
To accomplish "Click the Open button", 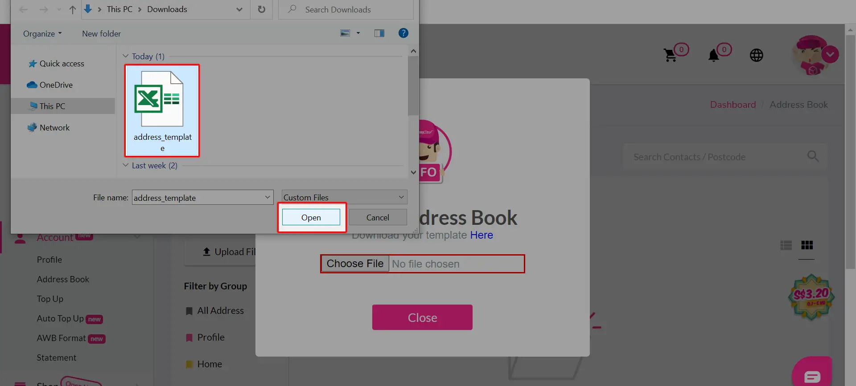I will (x=311, y=217).
